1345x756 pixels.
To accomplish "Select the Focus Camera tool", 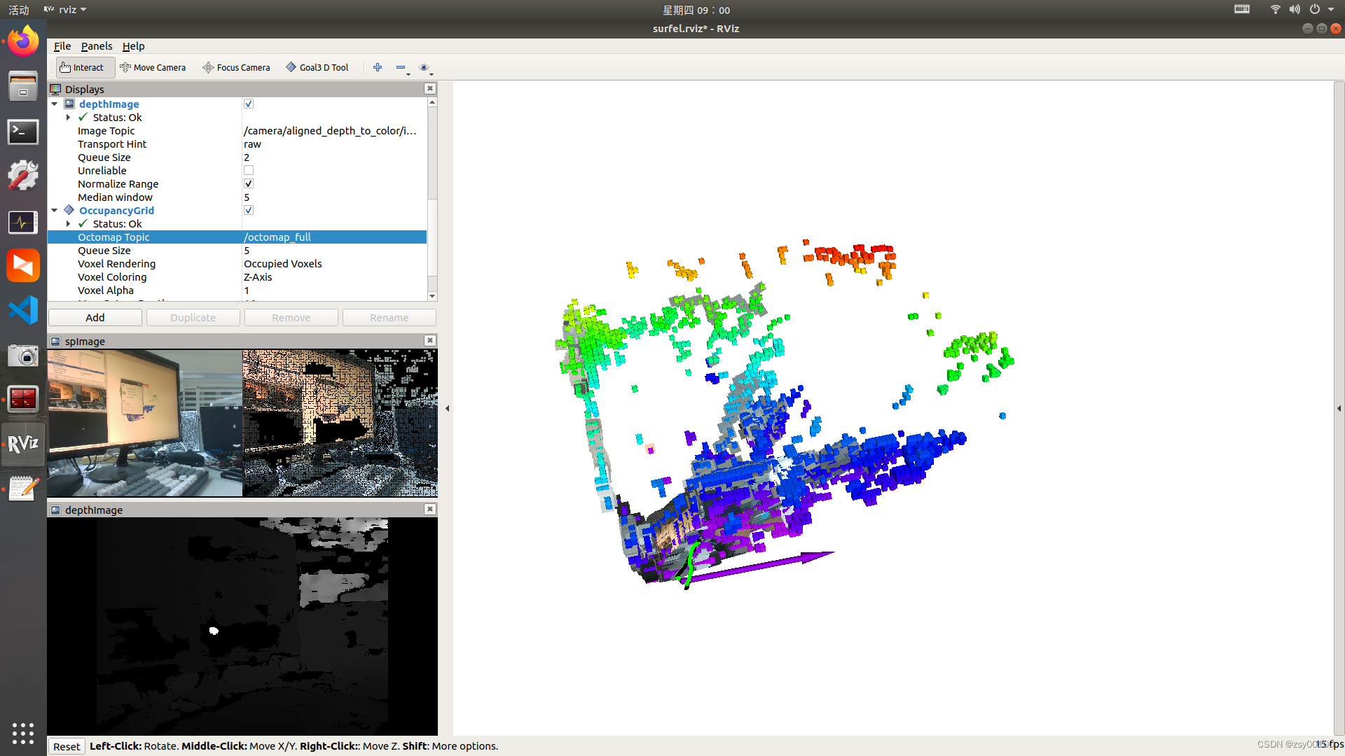I will click(236, 67).
